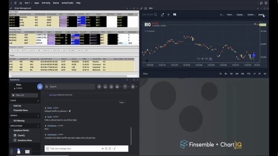Open the Display dropdown in chart toolbar
The height and width of the screenshot is (156, 278).
pos(240,15)
